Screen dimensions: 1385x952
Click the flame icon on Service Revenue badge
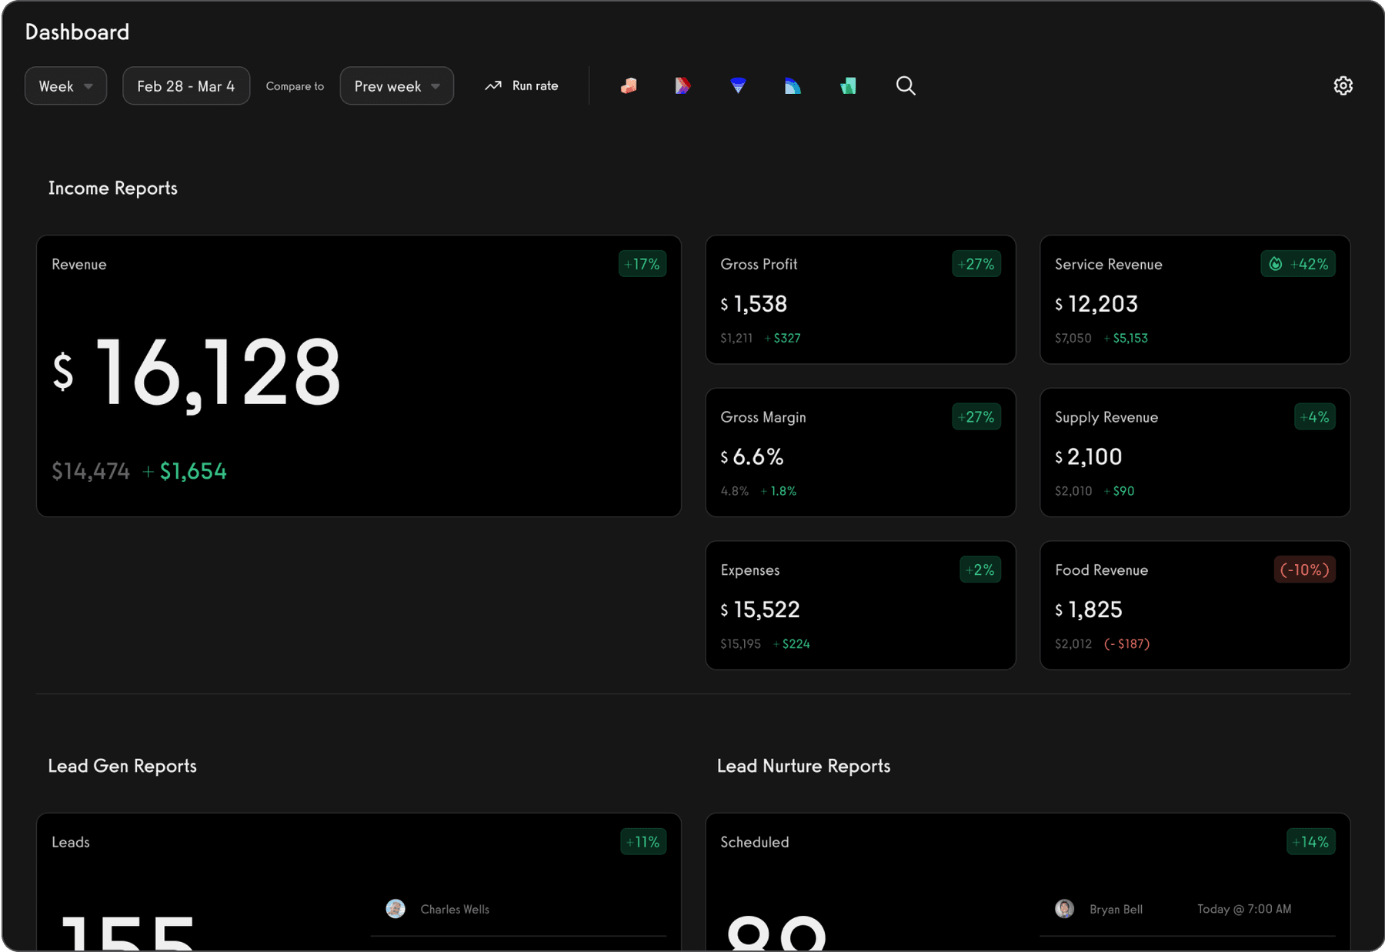pos(1276,264)
